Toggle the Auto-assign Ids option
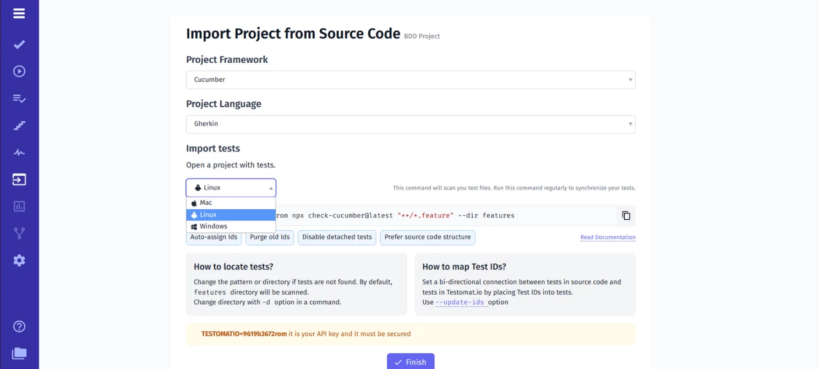Viewport: 819px width, 369px height. (214, 237)
